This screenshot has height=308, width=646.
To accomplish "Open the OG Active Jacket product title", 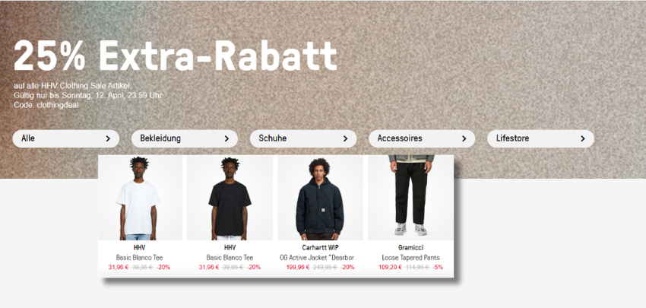I will click(320, 258).
